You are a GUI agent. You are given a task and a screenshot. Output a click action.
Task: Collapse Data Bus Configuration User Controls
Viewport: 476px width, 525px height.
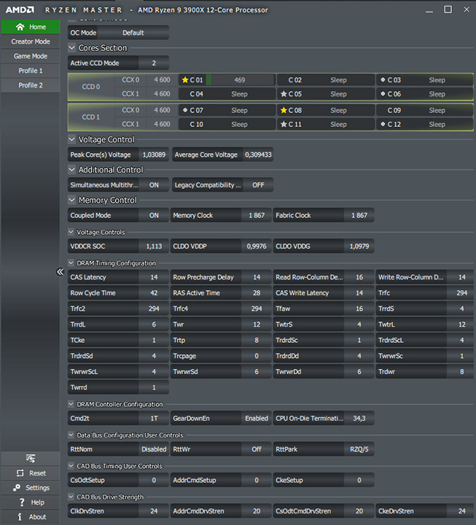click(71, 435)
